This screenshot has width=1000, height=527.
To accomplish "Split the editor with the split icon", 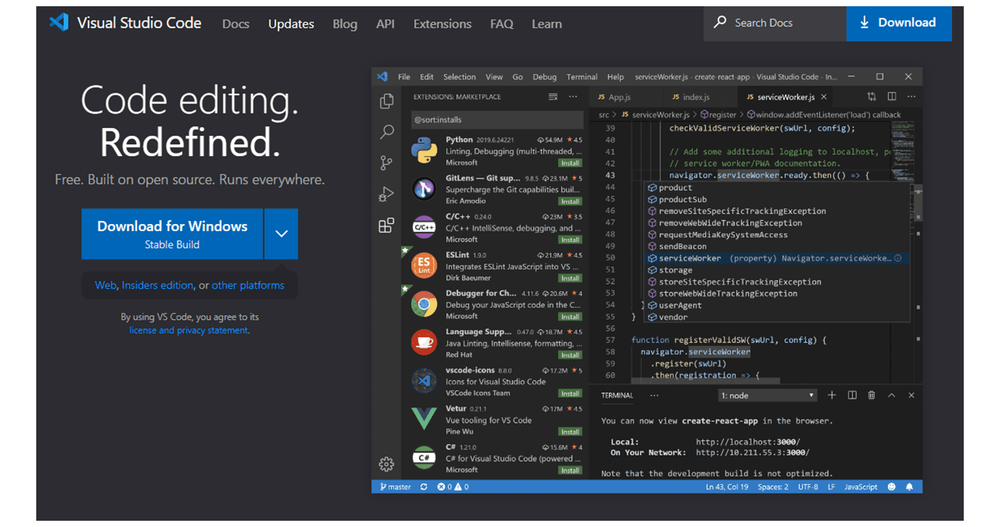I will pos(892,97).
